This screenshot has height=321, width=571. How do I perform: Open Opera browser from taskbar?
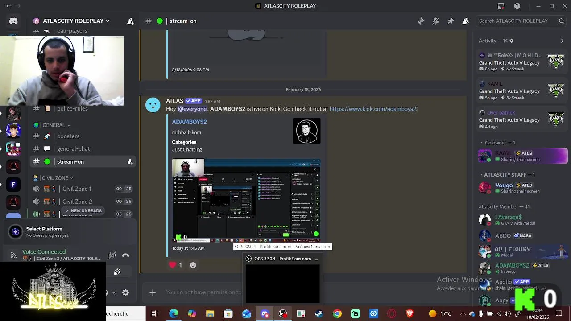(x=392, y=314)
